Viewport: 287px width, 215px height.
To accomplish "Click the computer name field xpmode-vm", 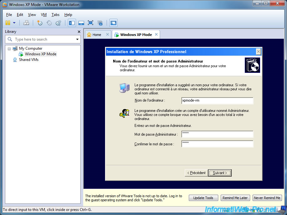I will coord(217,100).
